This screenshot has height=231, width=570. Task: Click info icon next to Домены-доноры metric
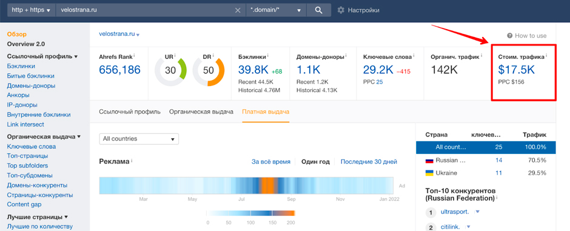pos(346,56)
